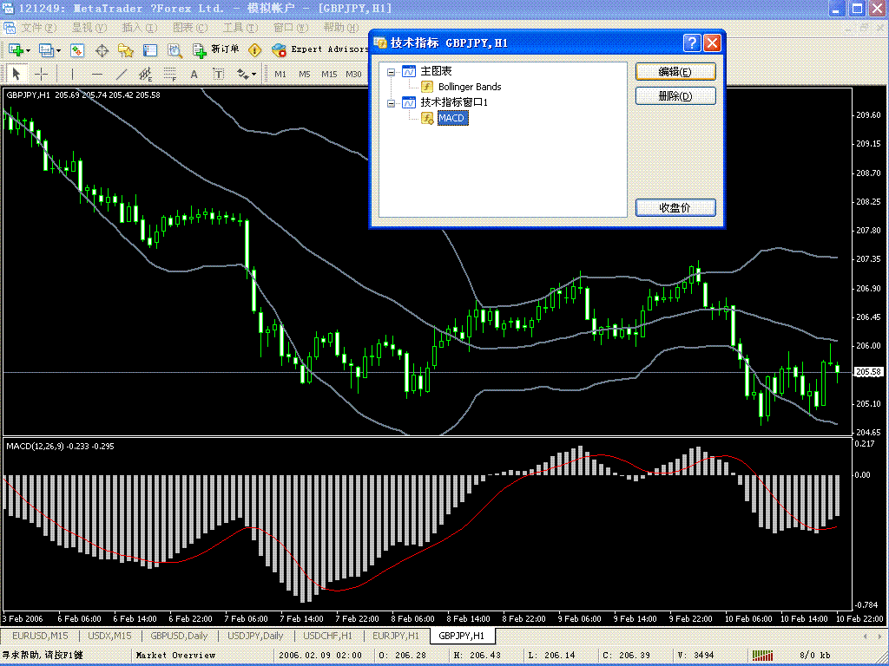Screen dimensions: 889x666
Task: Select the crosshair tool
Action: click(41, 75)
